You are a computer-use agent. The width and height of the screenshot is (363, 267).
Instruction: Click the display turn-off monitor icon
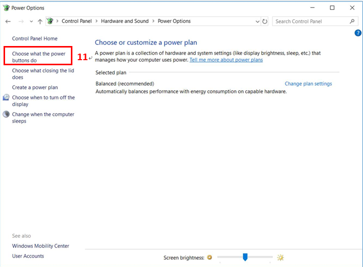[6, 97]
